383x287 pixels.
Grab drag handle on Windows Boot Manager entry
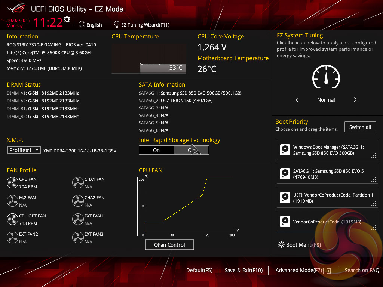tap(374, 156)
